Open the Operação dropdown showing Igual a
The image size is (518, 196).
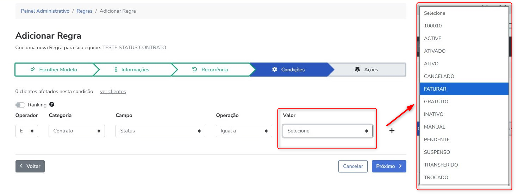coord(244,131)
